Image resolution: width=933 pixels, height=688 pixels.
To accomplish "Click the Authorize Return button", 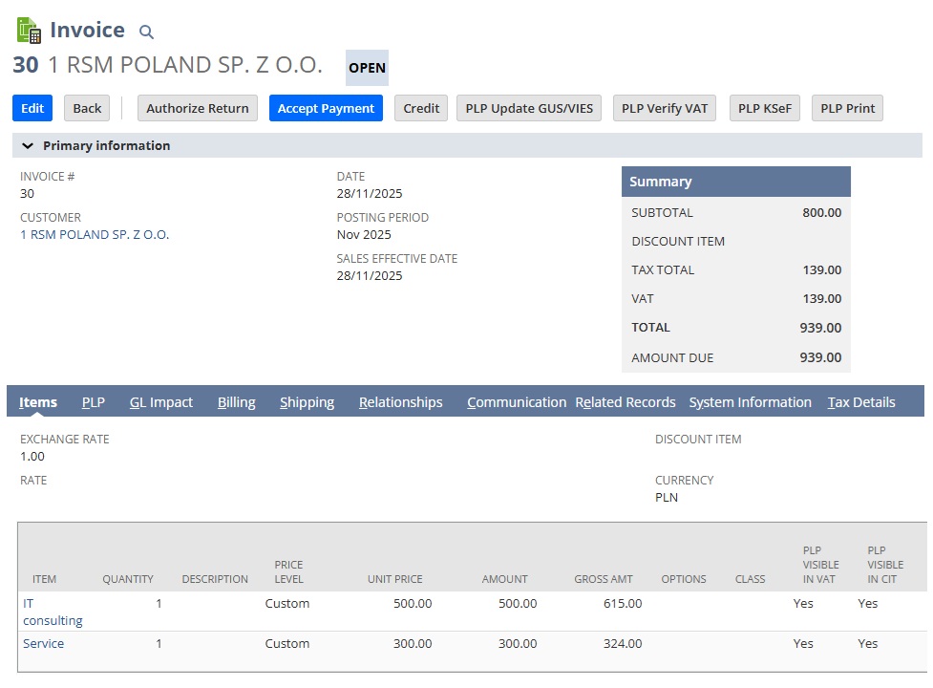I will coord(197,108).
